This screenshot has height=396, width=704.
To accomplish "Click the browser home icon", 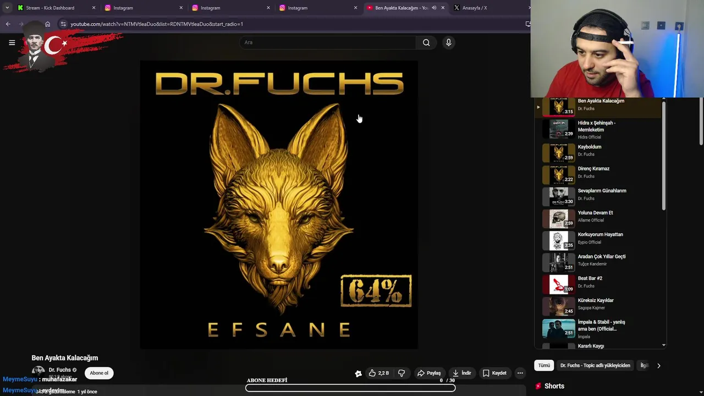I will [47, 24].
